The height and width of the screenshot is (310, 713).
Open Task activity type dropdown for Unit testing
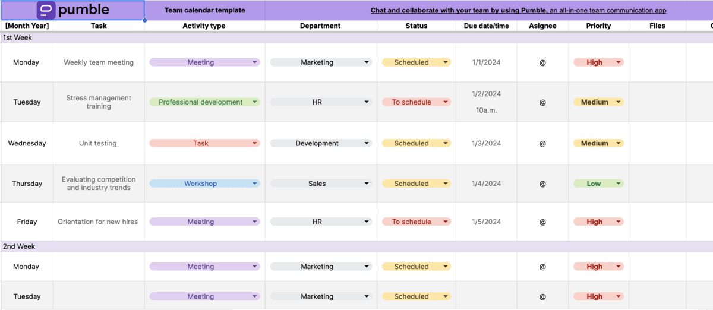(204, 143)
